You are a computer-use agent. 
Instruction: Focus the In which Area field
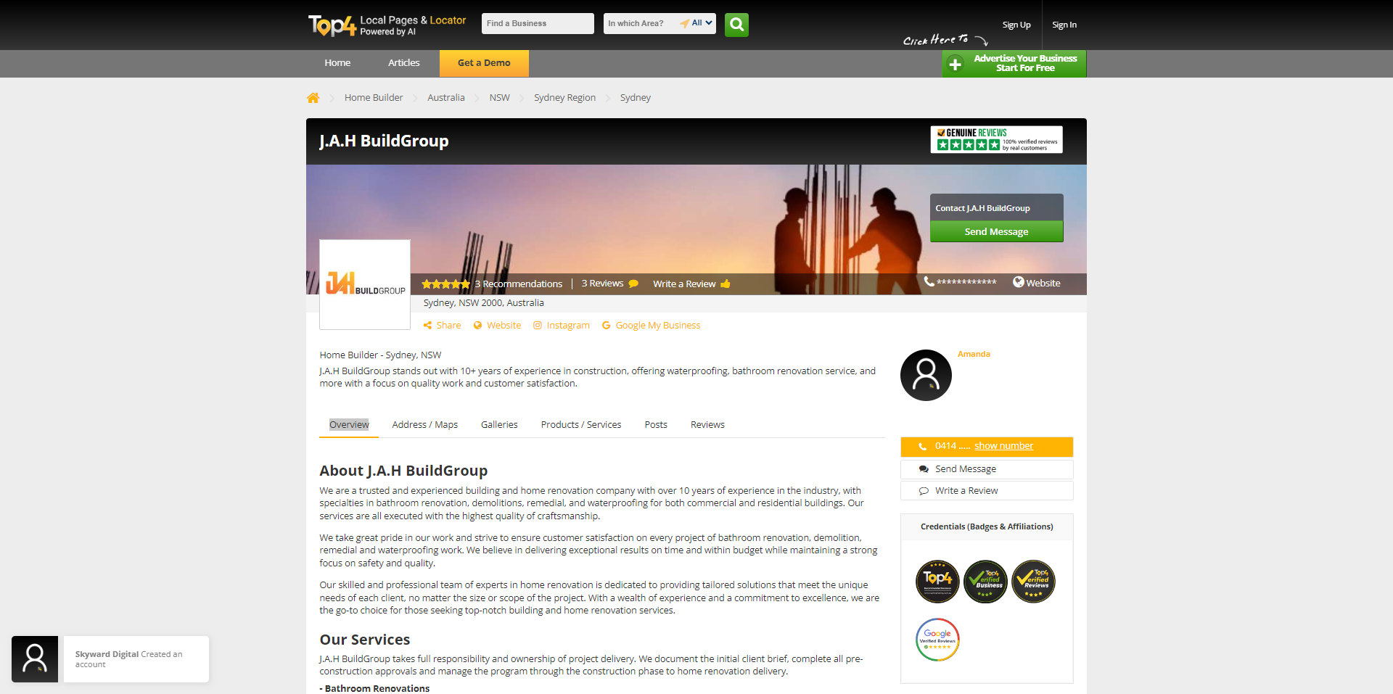641,23
